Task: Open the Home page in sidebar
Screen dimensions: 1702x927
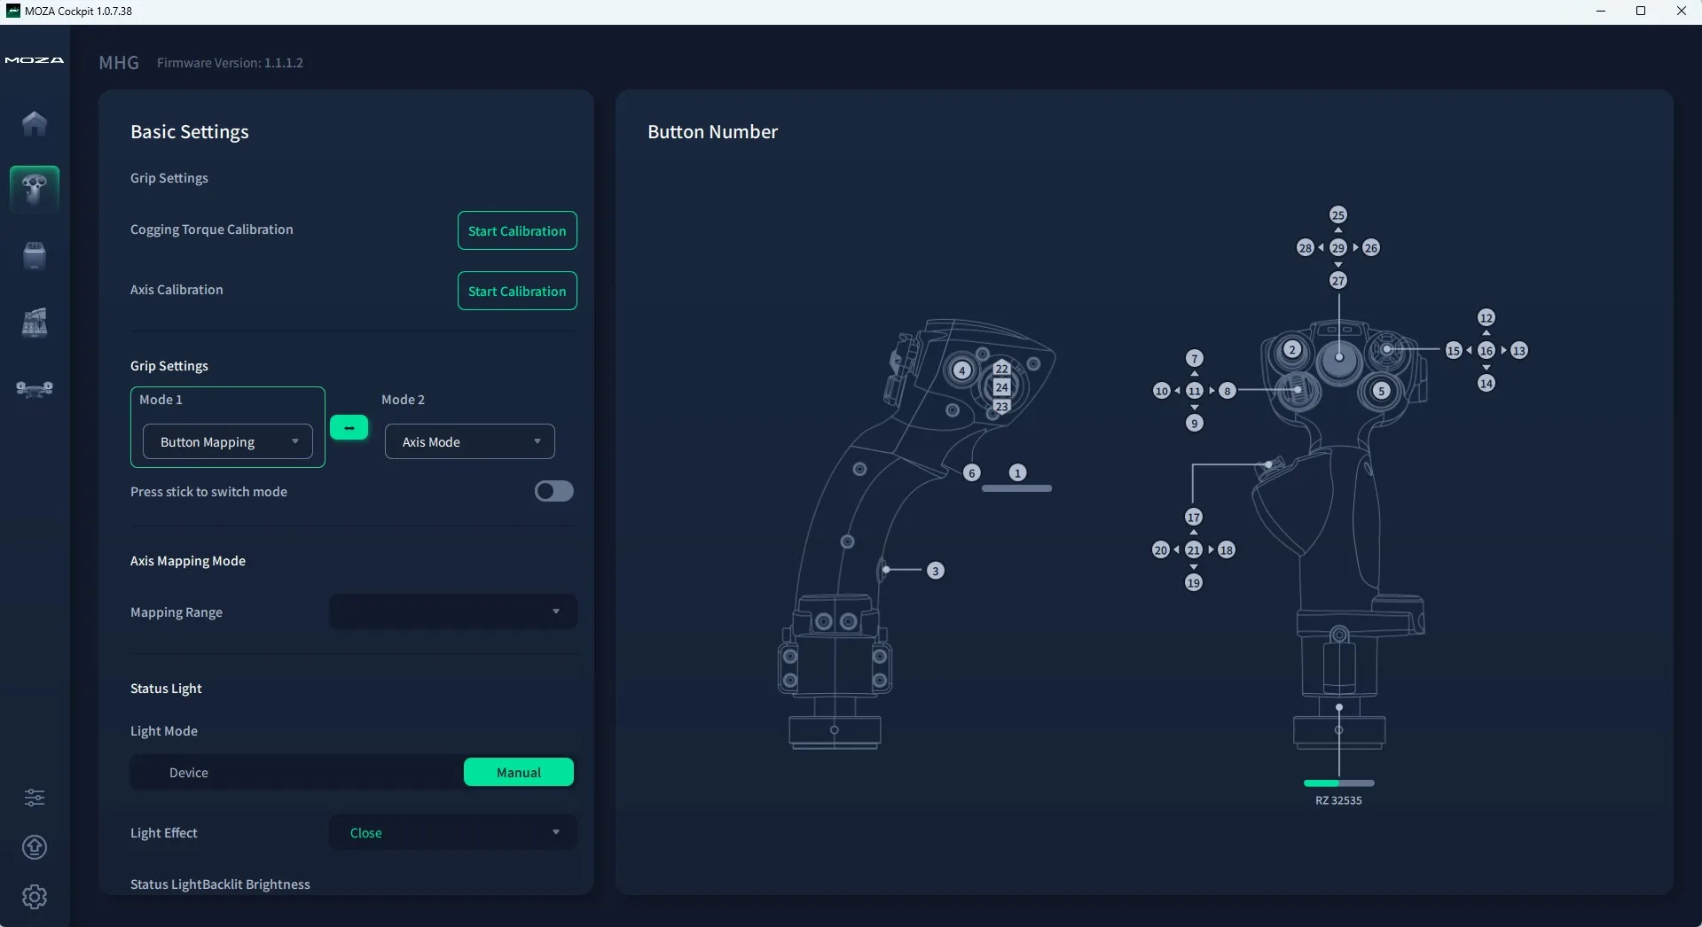Action: pyautogui.click(x=35, y=123)
